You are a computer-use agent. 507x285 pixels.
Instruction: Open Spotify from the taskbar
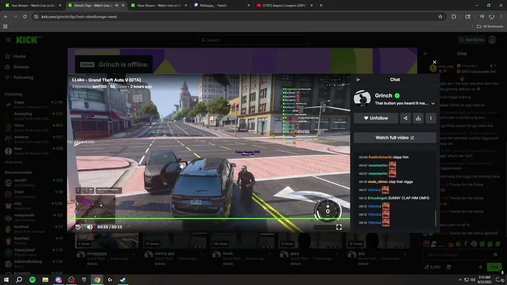(x=32, y=280)
